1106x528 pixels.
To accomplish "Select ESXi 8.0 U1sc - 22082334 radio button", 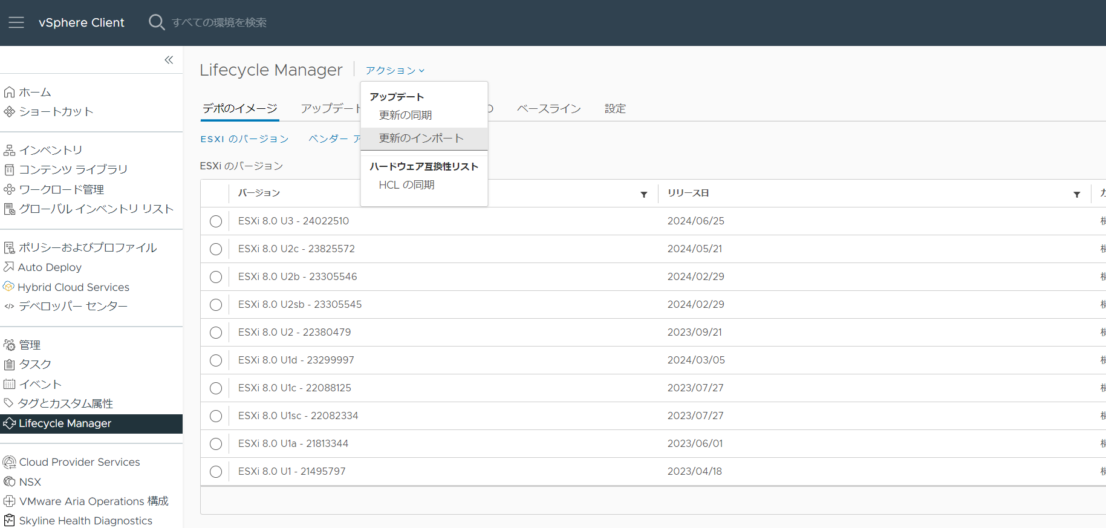I will pyautogui.click(x=216, y=416).
